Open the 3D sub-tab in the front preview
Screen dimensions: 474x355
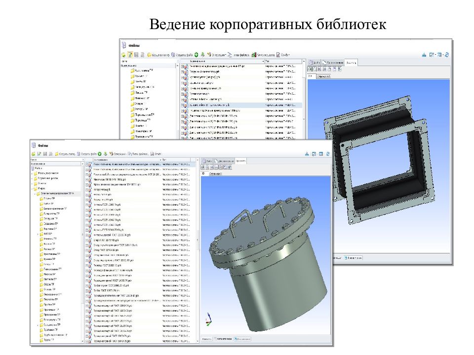(204, 174)
